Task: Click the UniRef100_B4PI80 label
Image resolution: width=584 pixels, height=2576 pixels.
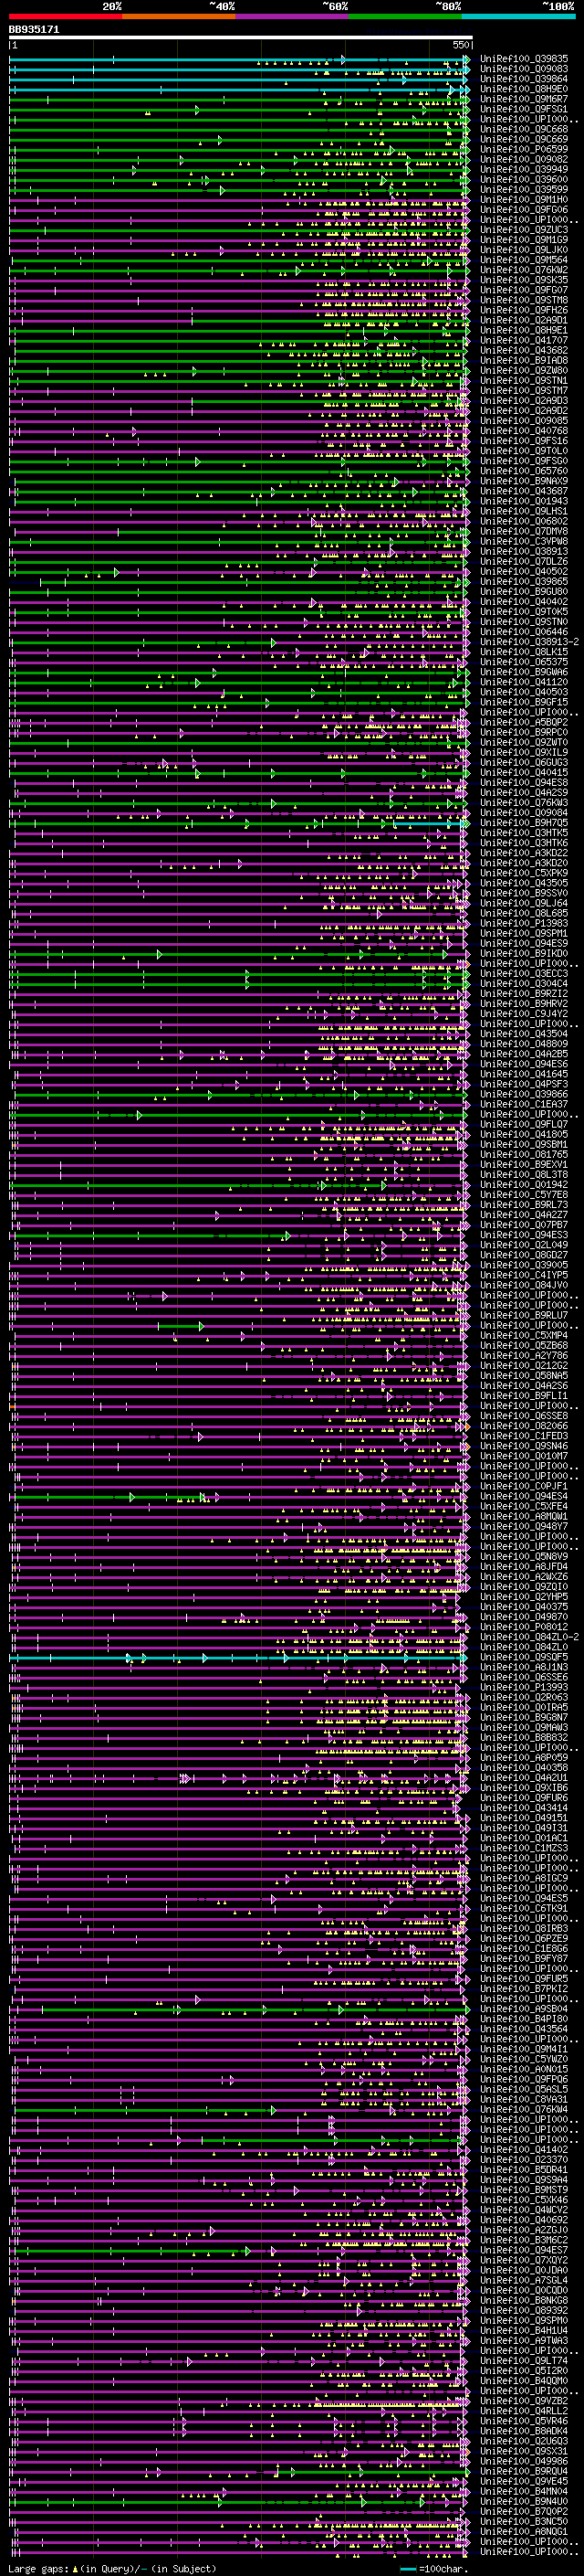Action: point(524,2019)
